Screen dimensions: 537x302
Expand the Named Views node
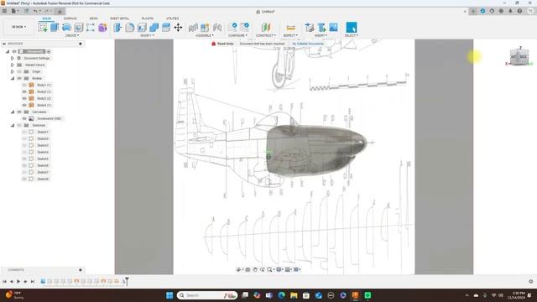(13, 65)
